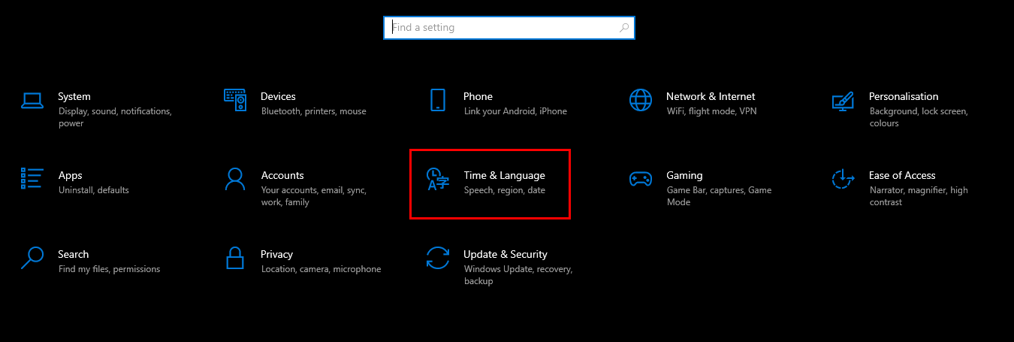Open the Privacy padlock icon
The height and width of the screenshot is (342, 1014).
click(x=235, y=258)
